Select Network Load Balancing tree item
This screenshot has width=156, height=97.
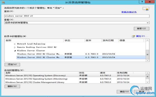[31, 44]
